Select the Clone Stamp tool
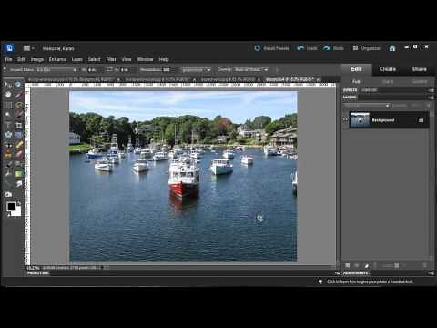Viewport: 437px width, 328px height. (x=8, y=154)
